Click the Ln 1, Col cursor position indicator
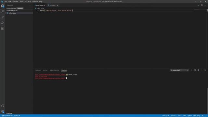This screenshot has height=117, width=208. 166,116
